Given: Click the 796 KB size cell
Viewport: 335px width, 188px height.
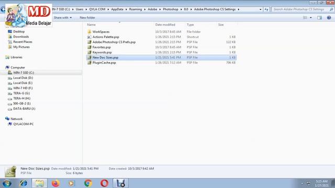Looking at the screenshot, I should pyautogui.click(x=231, y=63).
